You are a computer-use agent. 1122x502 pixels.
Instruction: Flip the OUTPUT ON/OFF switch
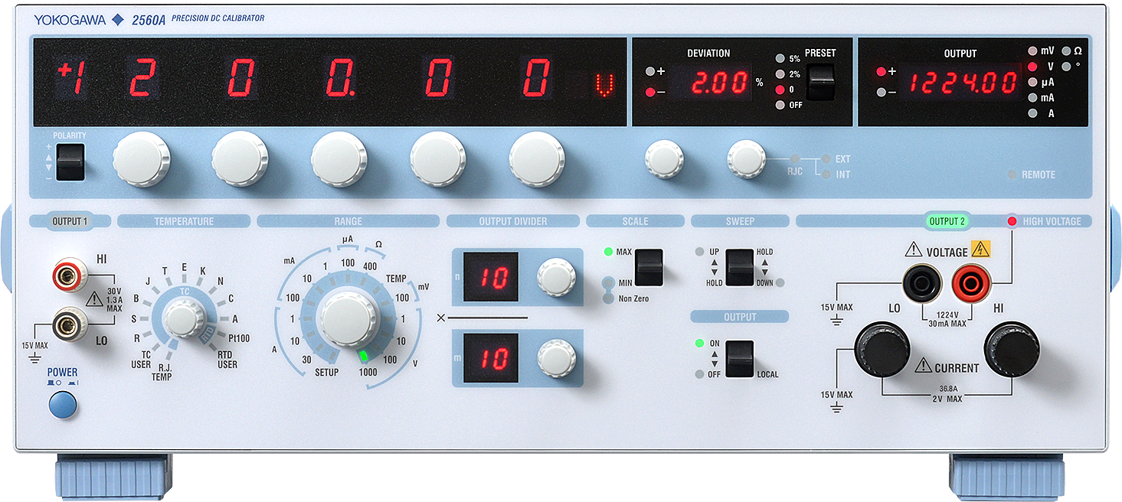point(739,358)
